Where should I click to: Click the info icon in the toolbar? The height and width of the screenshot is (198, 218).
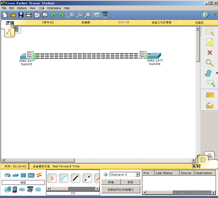point(205,15)
